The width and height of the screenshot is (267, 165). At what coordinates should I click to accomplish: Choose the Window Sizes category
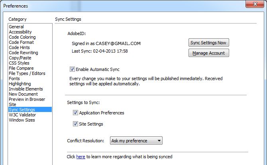22,120
